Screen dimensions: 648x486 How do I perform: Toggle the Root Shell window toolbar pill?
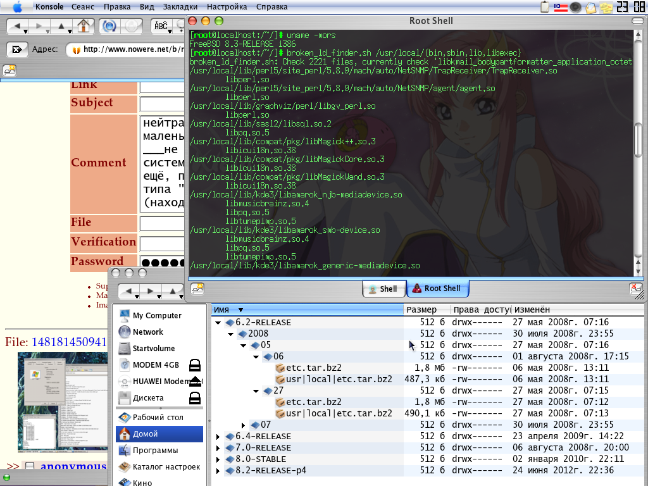coord(639,21)
